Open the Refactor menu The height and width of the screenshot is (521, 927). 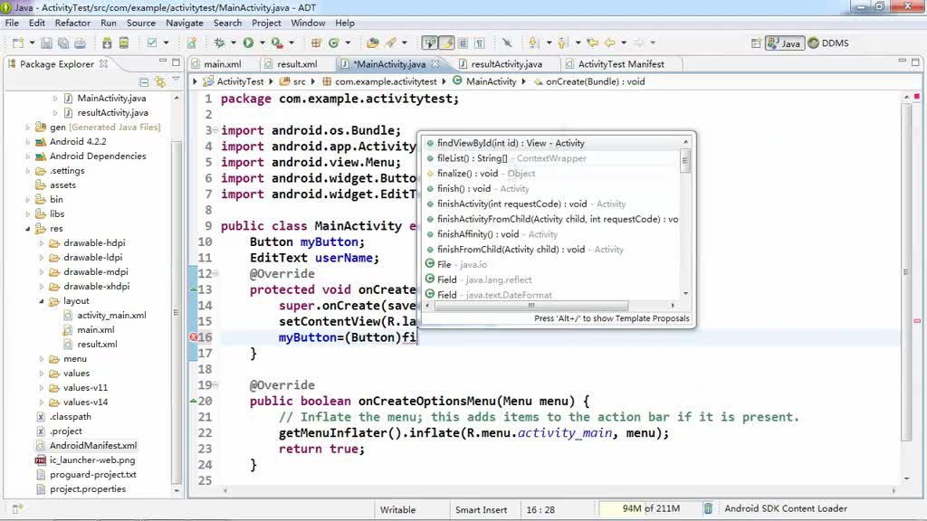[72, 23]
